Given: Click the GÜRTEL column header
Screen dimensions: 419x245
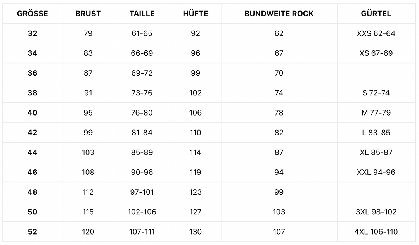Looking at the screenshot, I should 376,14.
